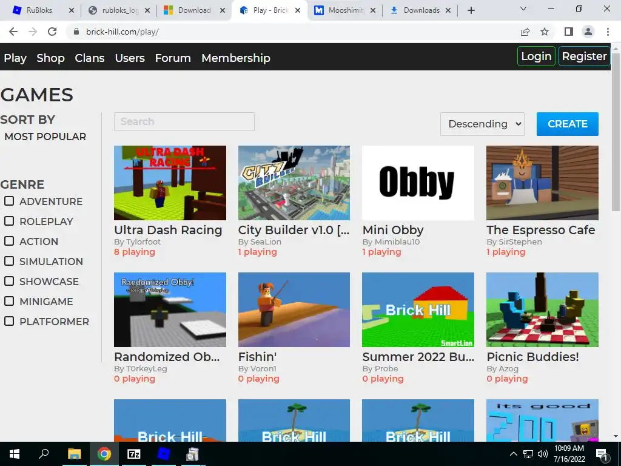
Task: Reload the brick-hill.com page
Action: tap(52, 32)
